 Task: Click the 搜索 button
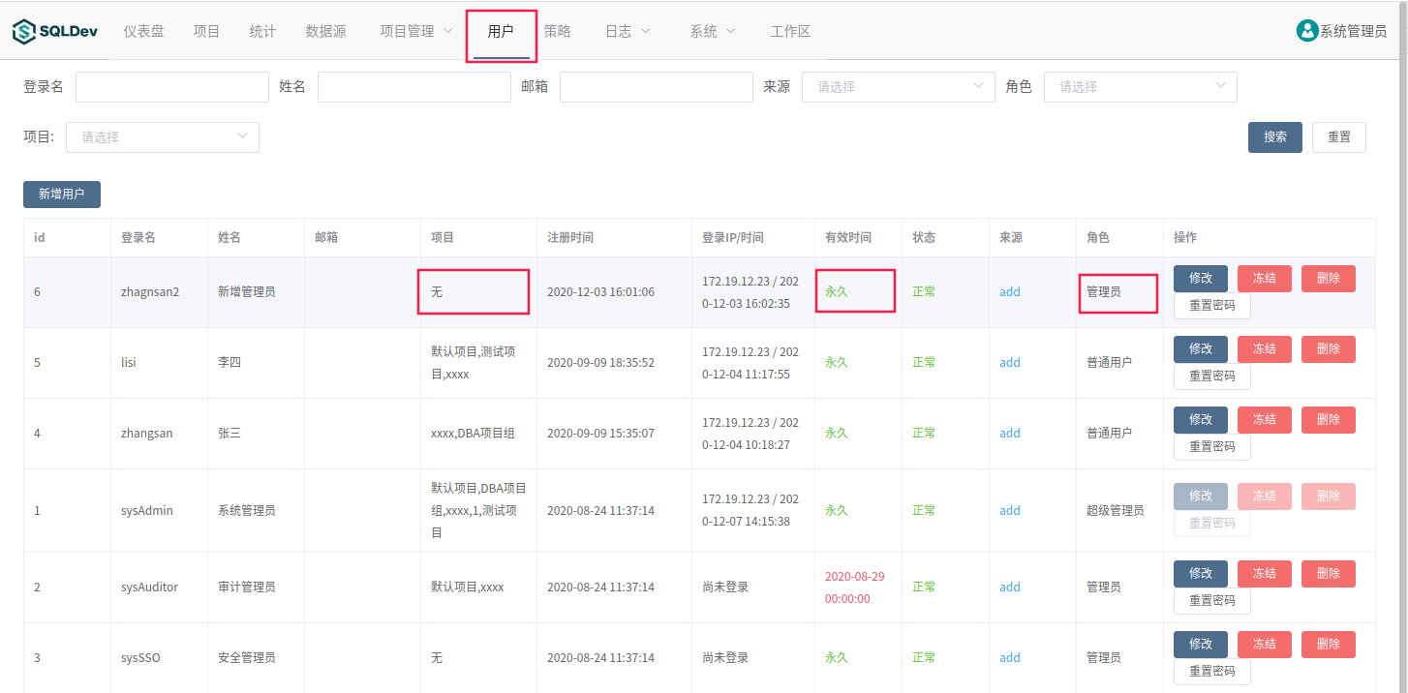pyautogui.click(x=1274, y=137)
